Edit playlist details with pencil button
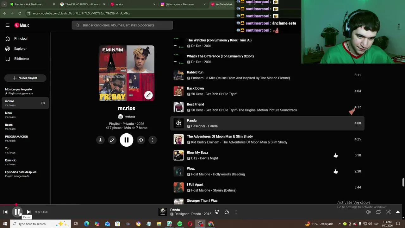This screenshot has width=405, height=228. [112, 140]
